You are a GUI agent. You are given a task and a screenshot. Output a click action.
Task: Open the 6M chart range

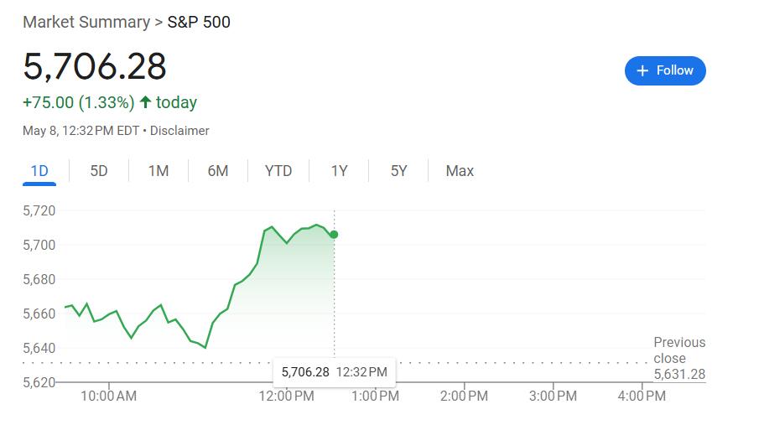(218, 171)
